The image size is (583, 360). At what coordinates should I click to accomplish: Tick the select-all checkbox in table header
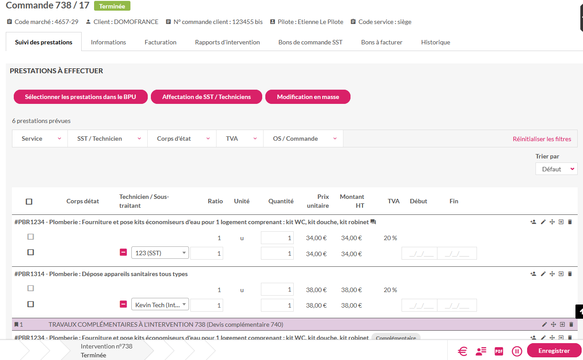point(29,202)
